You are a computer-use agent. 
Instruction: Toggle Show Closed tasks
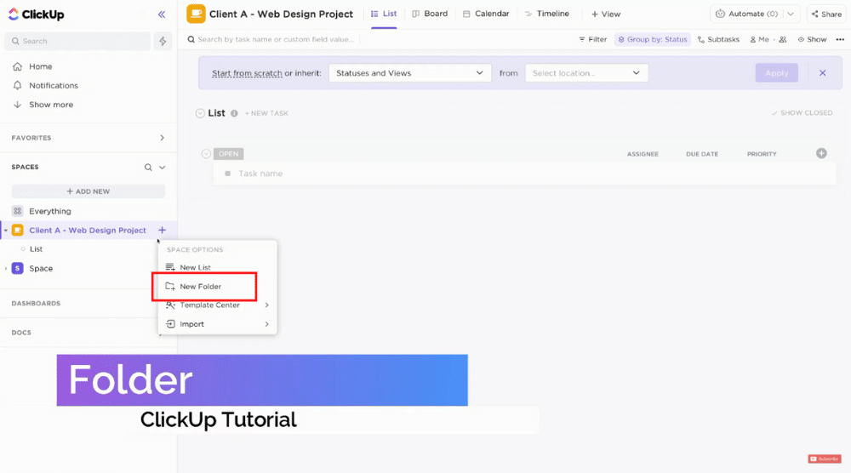tap(802, 113)
